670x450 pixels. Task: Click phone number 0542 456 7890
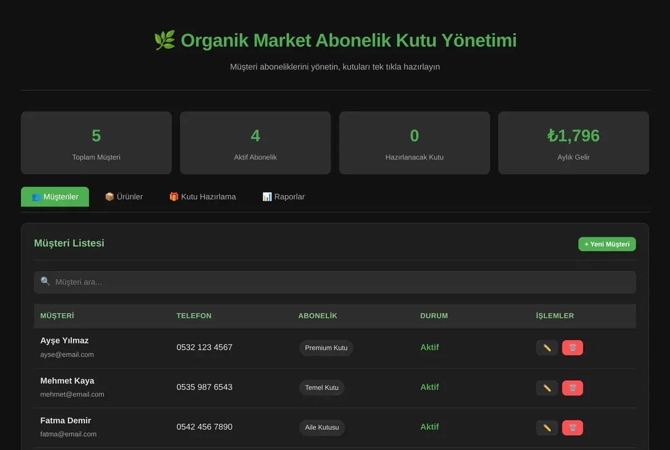(x=204, y=427)
